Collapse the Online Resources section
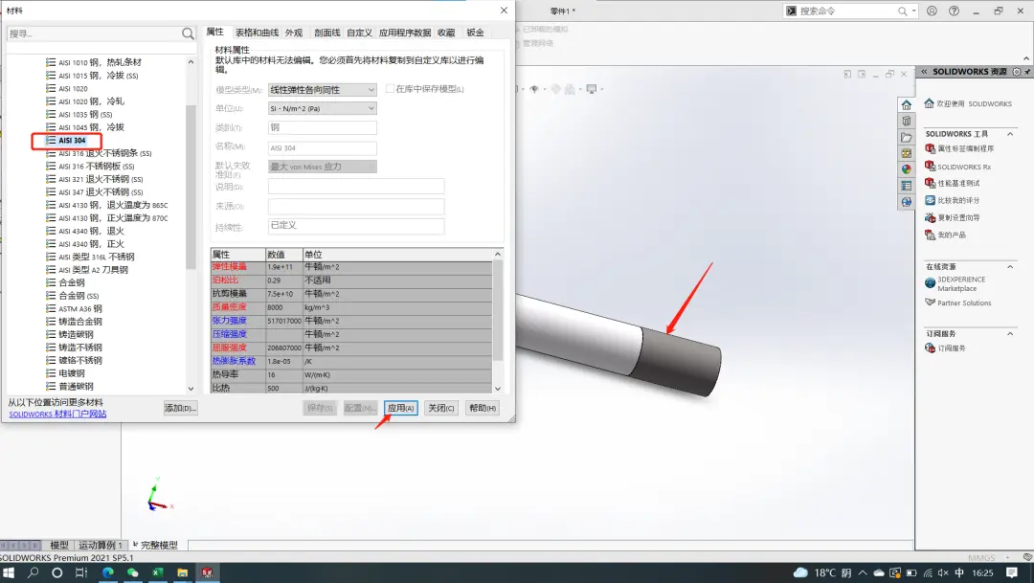The width and height of the screenshot is (1034, 583). [x=1010, y=266]
